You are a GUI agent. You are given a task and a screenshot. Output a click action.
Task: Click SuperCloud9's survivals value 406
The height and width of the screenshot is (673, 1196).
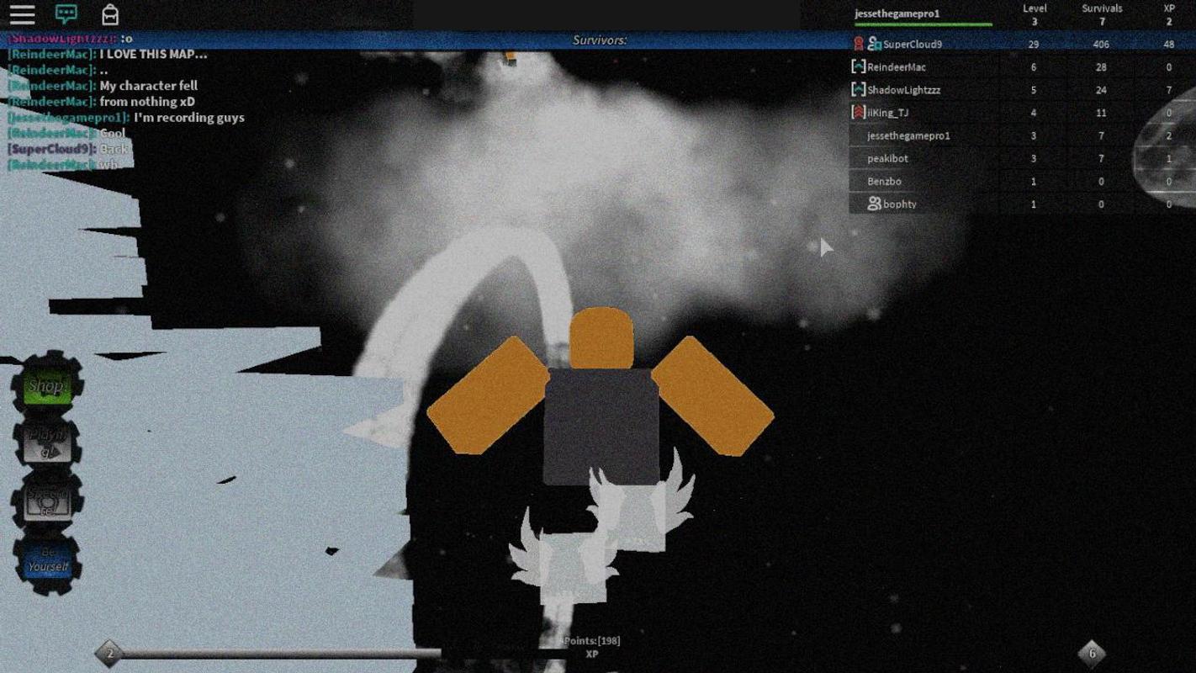tap(1101, 45)
